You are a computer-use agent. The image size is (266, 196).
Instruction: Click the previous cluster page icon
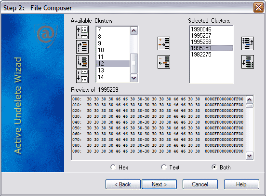tap(82, 47)
